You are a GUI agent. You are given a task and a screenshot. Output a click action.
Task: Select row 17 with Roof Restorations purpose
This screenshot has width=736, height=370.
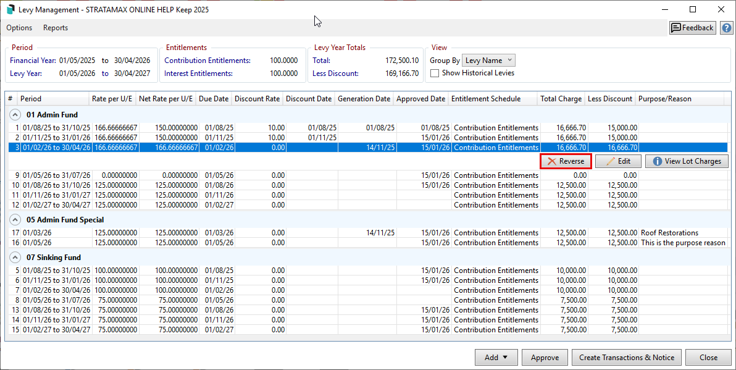click(367, 233)
